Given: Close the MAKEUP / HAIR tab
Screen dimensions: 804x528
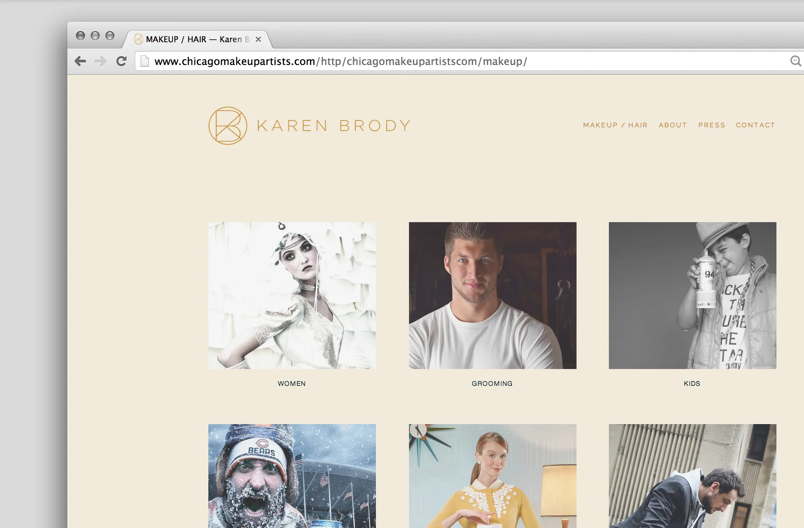Looking at the screenshot, I should (x=258, y=39).
